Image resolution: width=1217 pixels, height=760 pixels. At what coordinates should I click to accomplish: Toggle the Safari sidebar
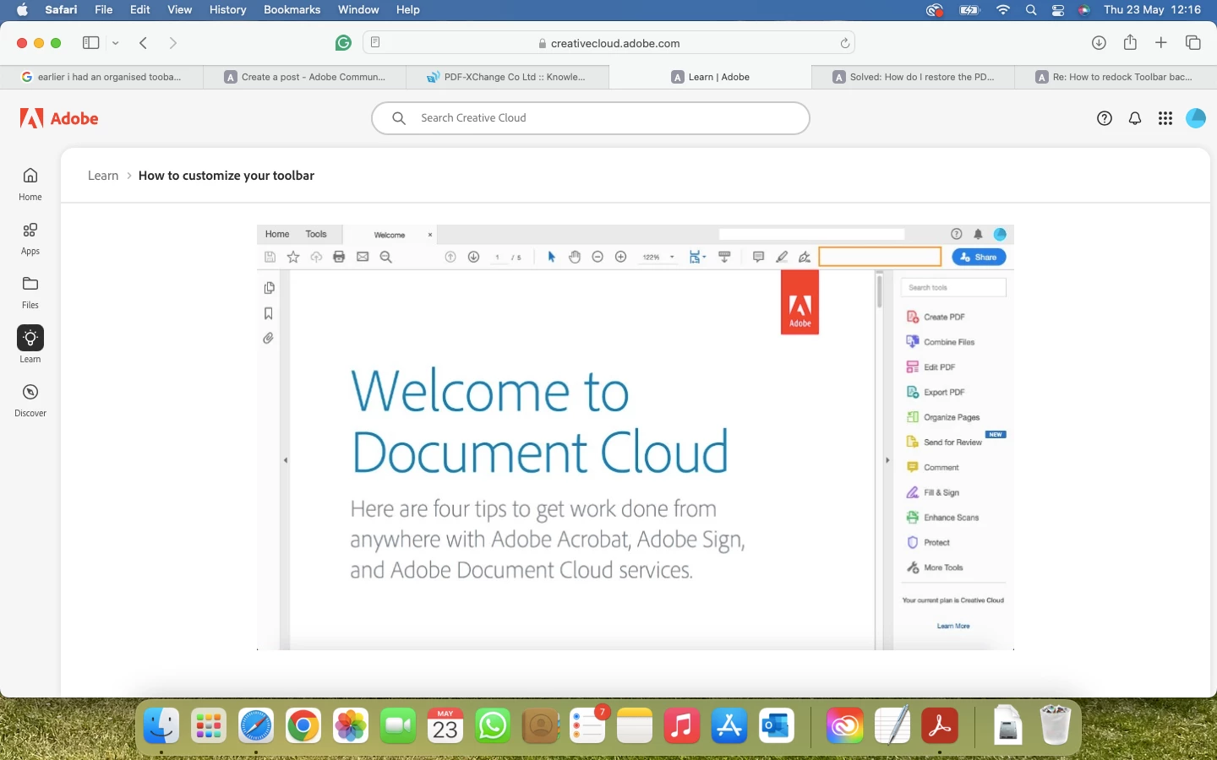tap(90, 42)
